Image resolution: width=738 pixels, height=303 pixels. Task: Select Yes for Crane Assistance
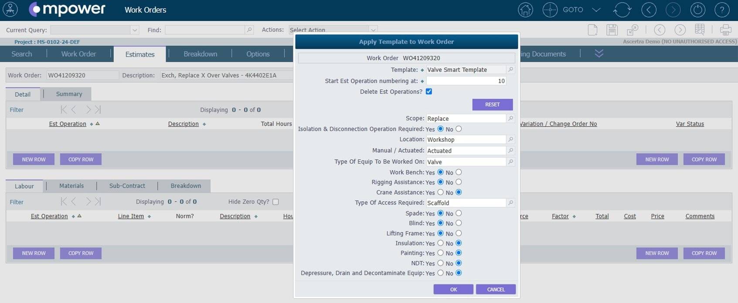pyautogui.click(x=440, y=192)
